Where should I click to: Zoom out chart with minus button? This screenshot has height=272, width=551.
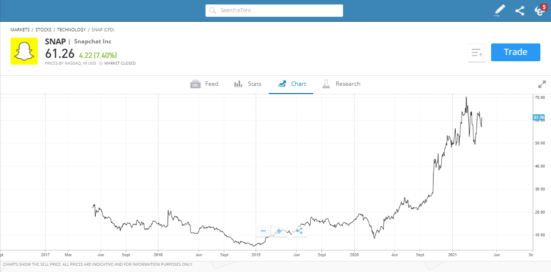click(263, 231)
